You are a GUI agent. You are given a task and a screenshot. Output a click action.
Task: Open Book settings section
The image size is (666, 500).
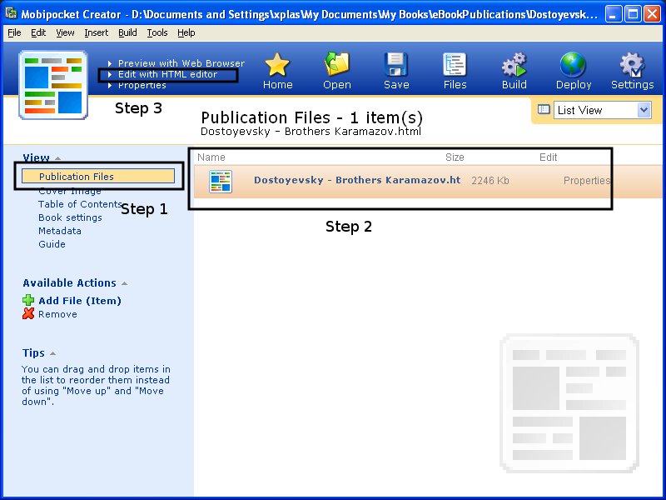point(70,217)
